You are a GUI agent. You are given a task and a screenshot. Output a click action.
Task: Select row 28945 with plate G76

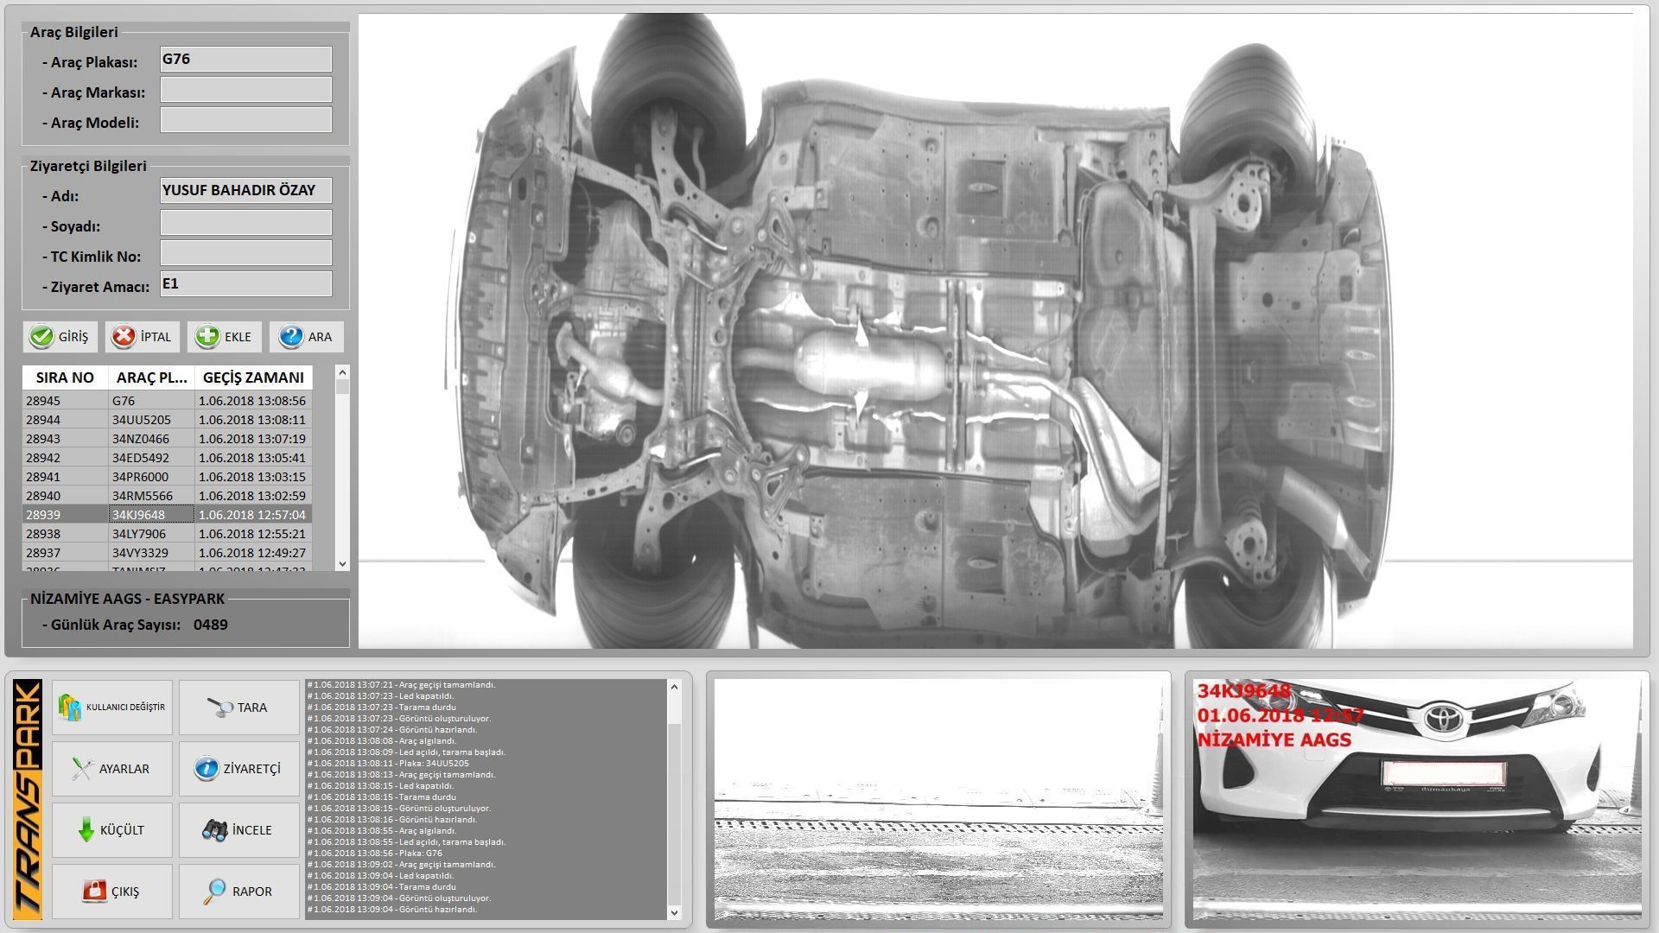tap(167, 401)
